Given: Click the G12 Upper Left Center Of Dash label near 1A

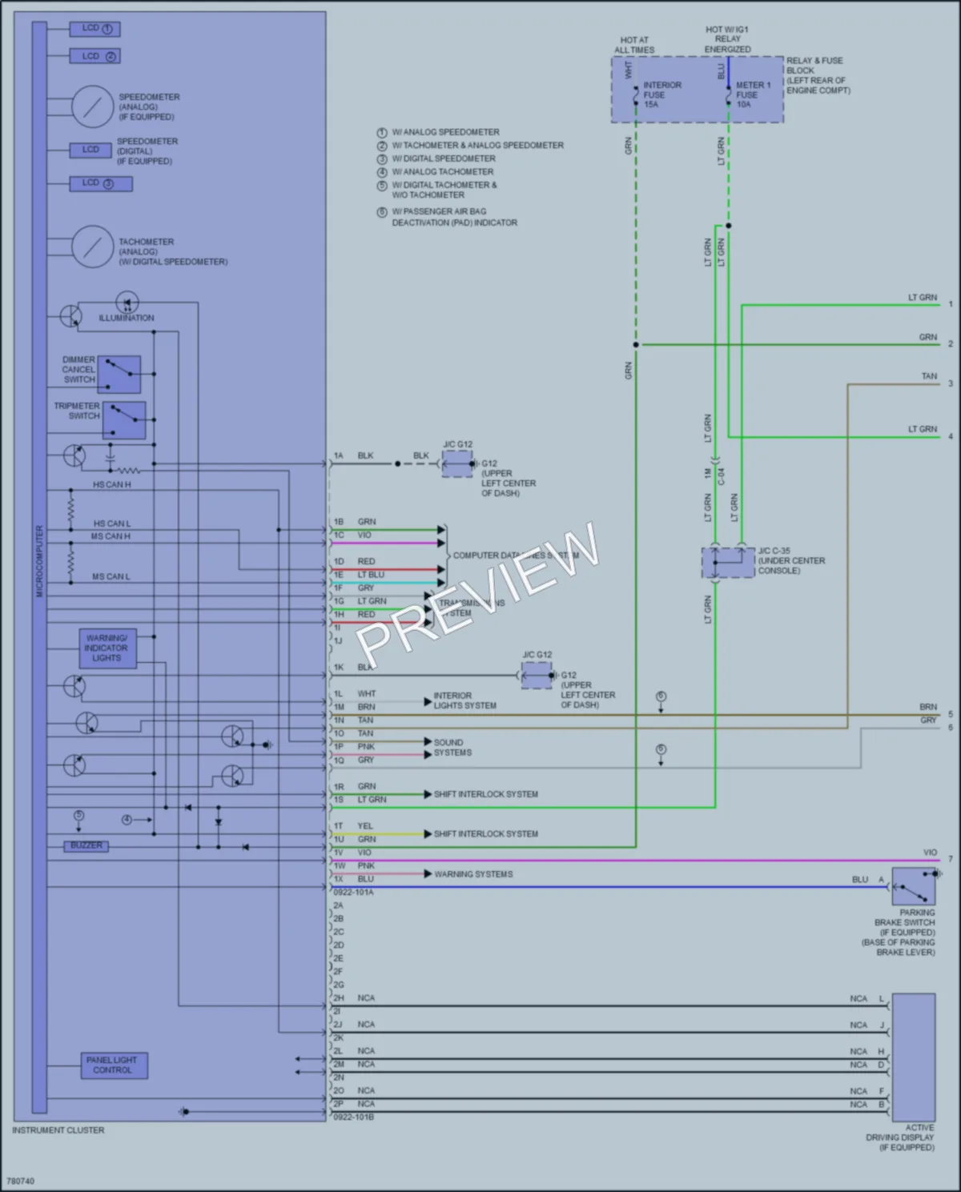Looking at the screenshot, I should tap(508, 478).
